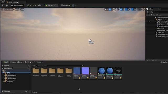This screenshot has height=94, width=168.
Task: Collapse the Lighting folder in Outliner
Action: tap(155, 19)
